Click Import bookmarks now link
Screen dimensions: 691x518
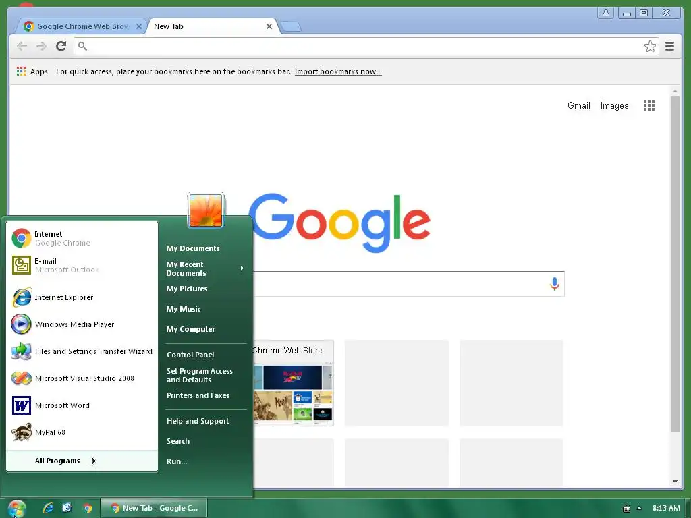tap(338, 71)
